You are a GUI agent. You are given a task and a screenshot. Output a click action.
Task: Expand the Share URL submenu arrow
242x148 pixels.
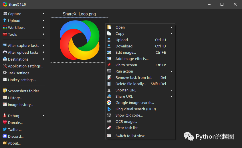[171, 97]
